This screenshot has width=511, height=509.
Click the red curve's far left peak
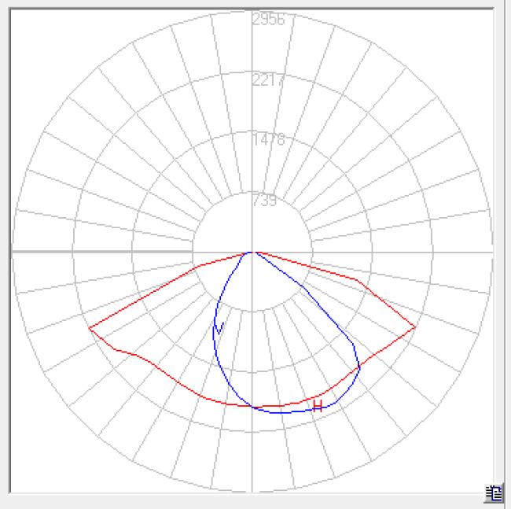[x=90, y=328]
